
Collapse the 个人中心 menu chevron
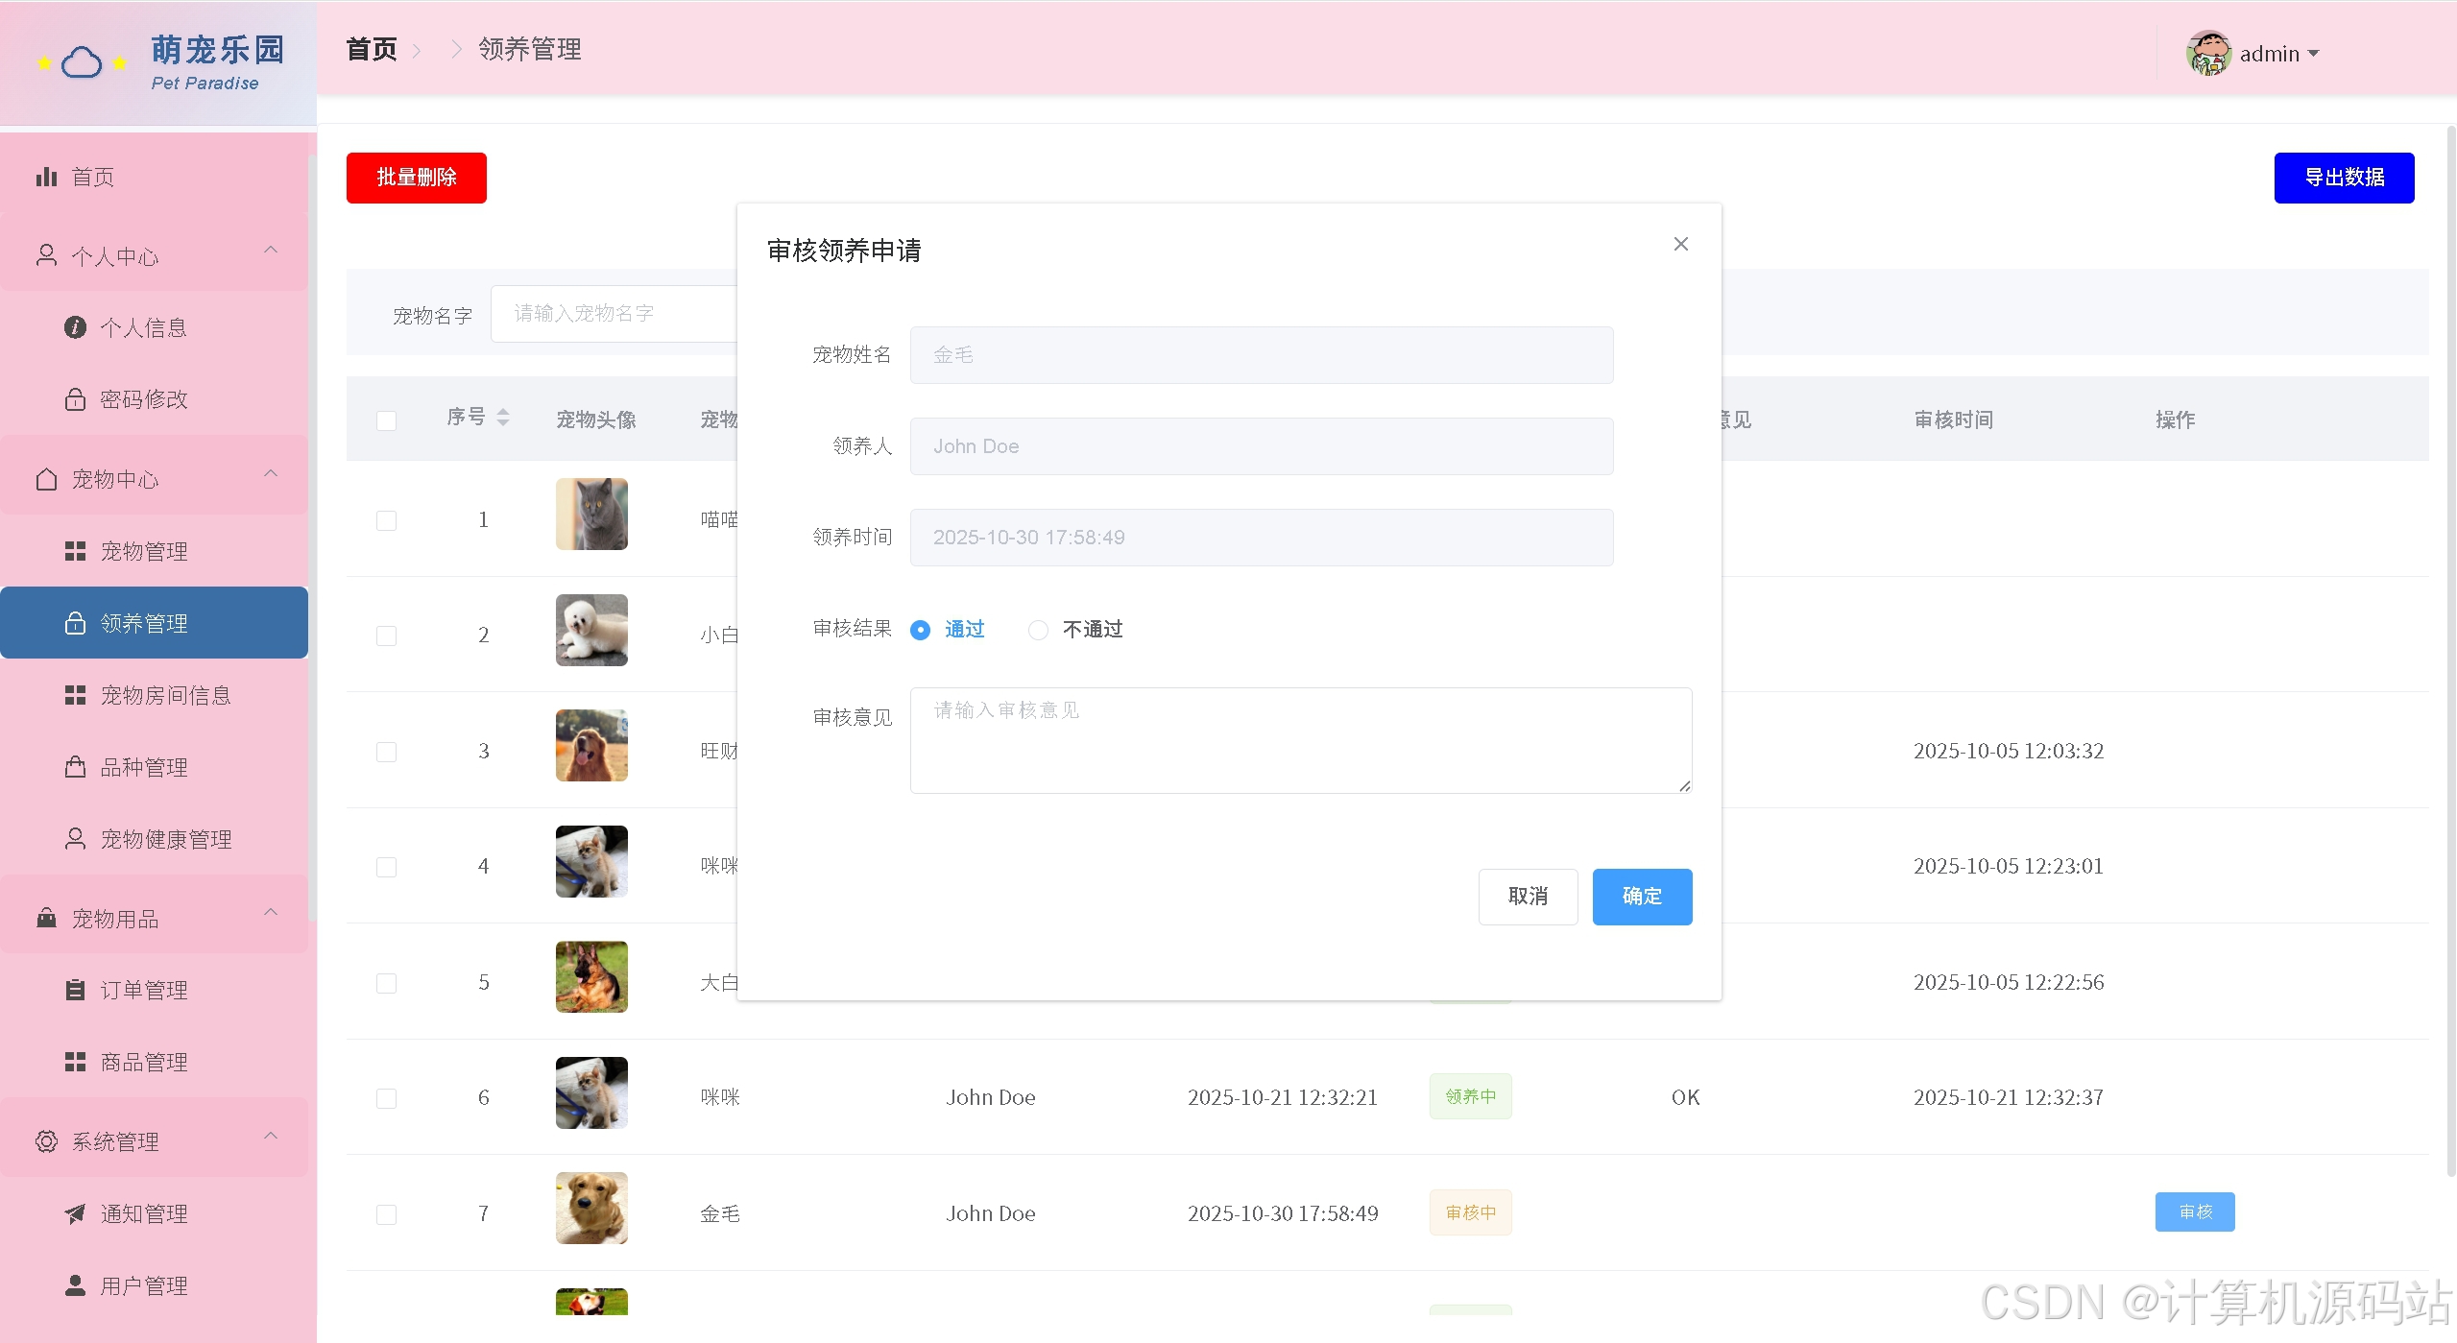click(x=271, y=250)
